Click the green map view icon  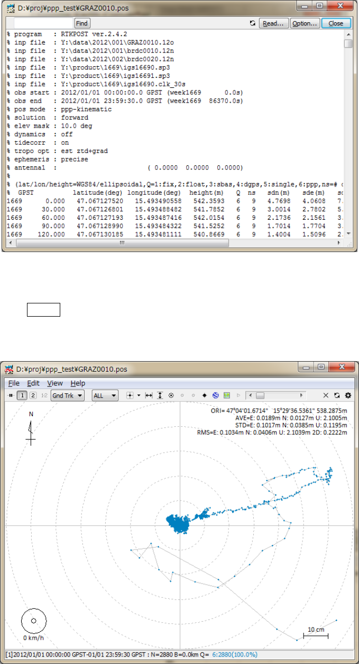coord(227,396)
